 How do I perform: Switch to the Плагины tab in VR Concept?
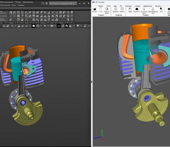pyautogui.click(x=129, y=6)
